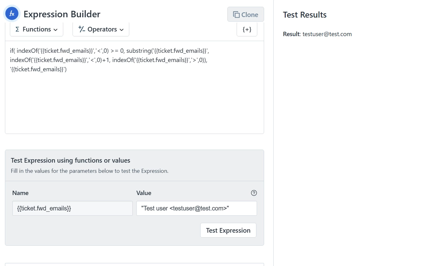Screen dimensions: 431x266
Task: Expand the Operators dropdown chevron
Action: click(122, 30)
